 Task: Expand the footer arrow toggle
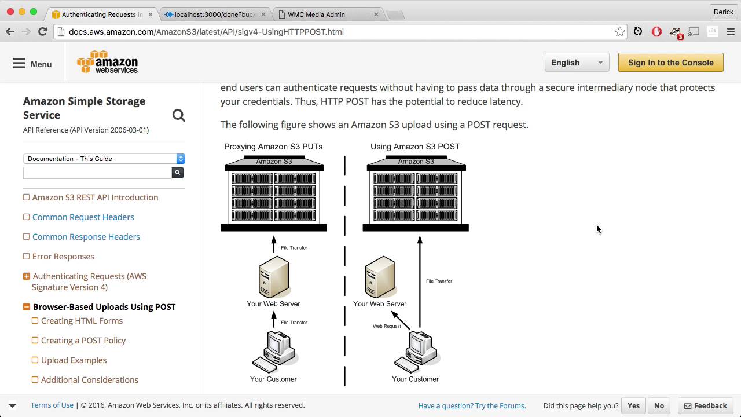tap(12, 405)
